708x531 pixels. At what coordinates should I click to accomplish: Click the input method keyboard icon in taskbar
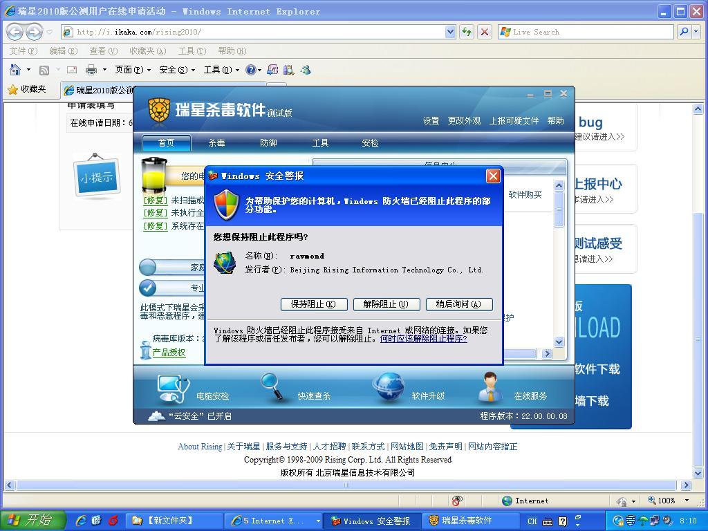click(548, 521)
